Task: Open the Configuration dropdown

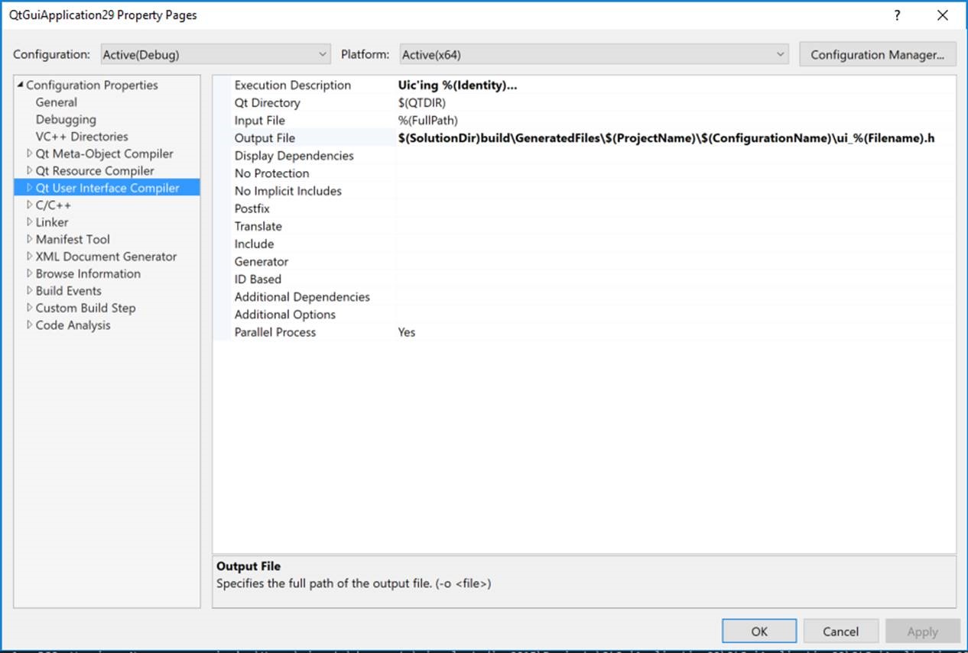Action: click(x=214, y=54)
